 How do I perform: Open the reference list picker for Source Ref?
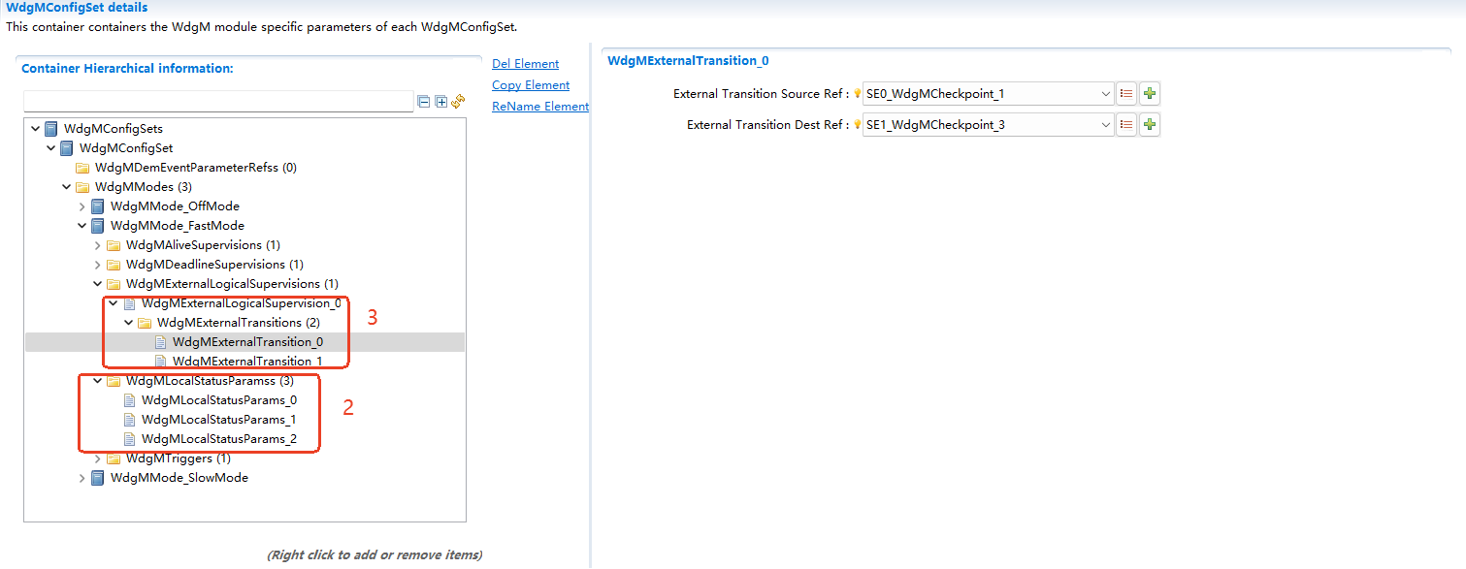1125,93
